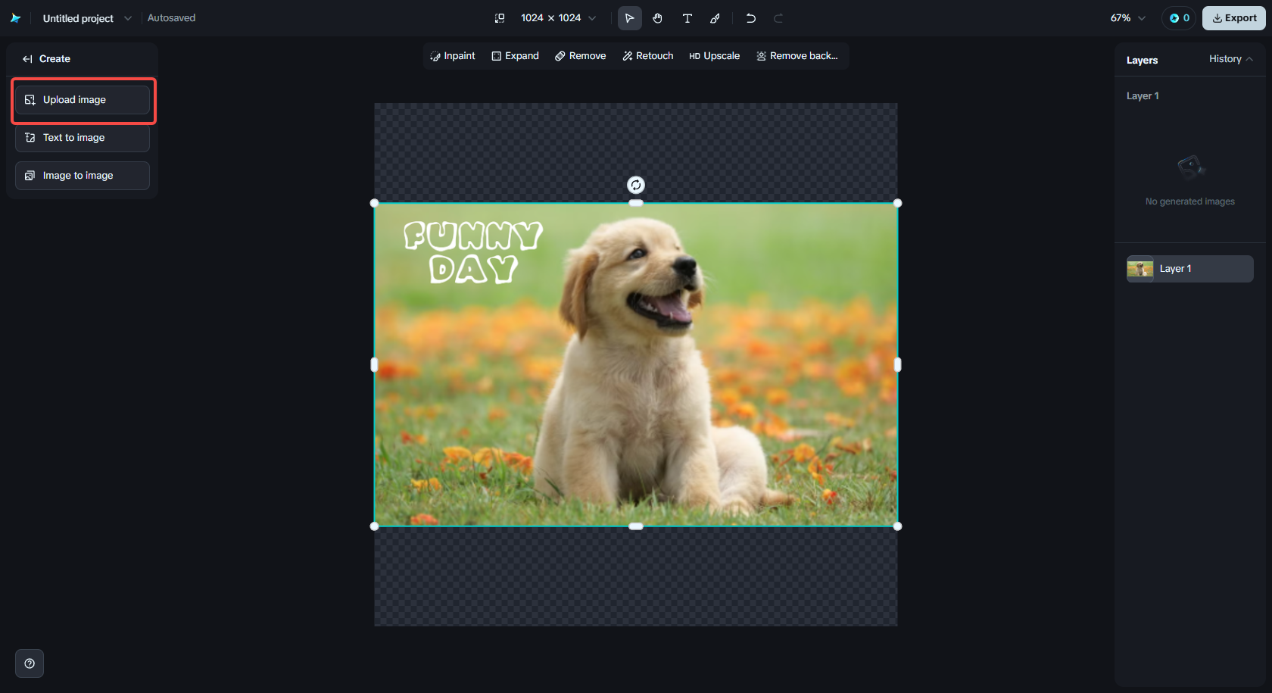Image resolution: width=1272 pixels, height=693 pixels.
Task: Open the Untitled project name dropdown
Action: [87, 18]
